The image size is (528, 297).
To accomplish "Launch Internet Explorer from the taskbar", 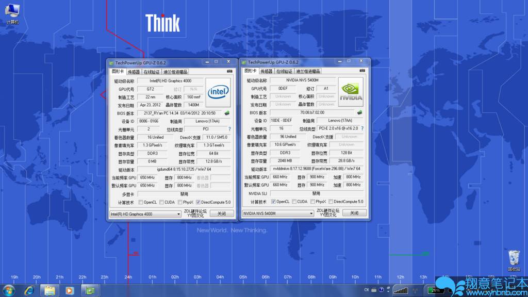I will [x=29, y=290].
